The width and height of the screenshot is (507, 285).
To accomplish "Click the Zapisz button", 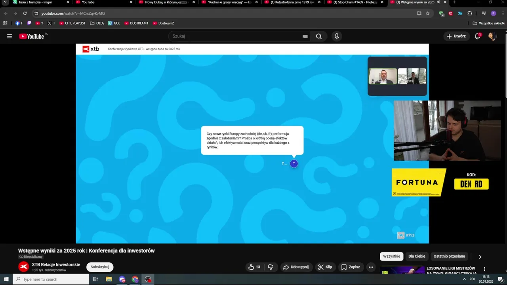I will [x=351, y=267].
